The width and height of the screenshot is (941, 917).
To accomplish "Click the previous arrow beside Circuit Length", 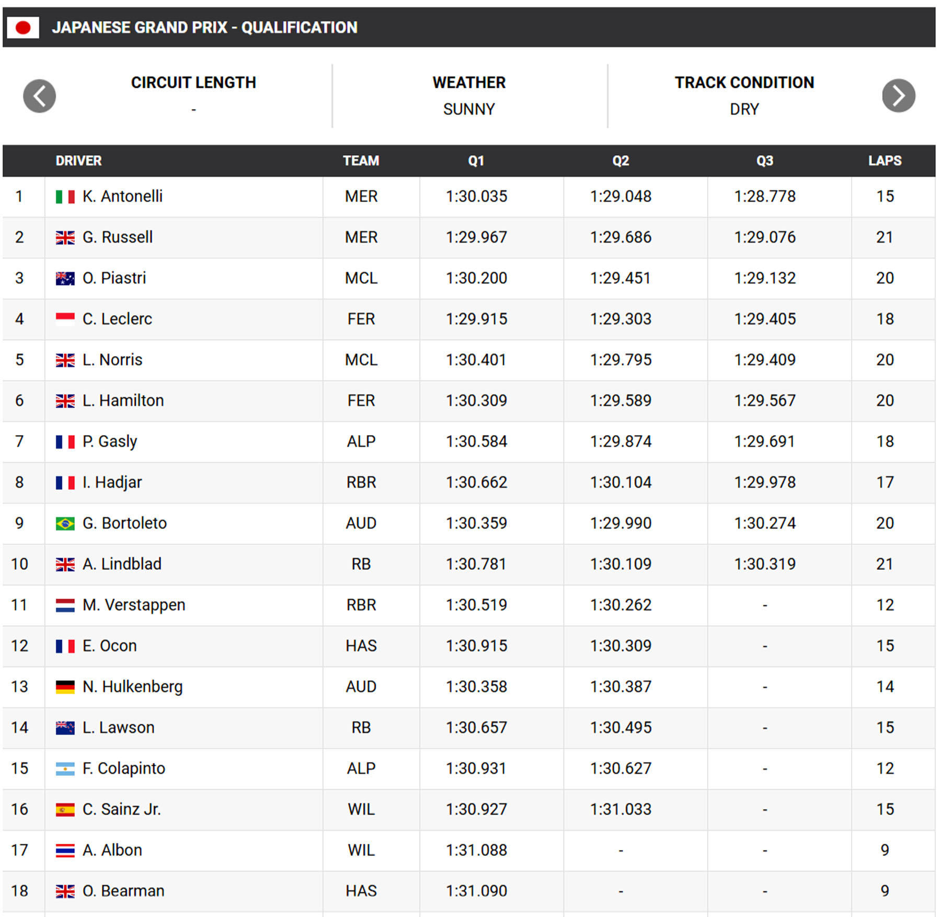I will pos(40,96).
